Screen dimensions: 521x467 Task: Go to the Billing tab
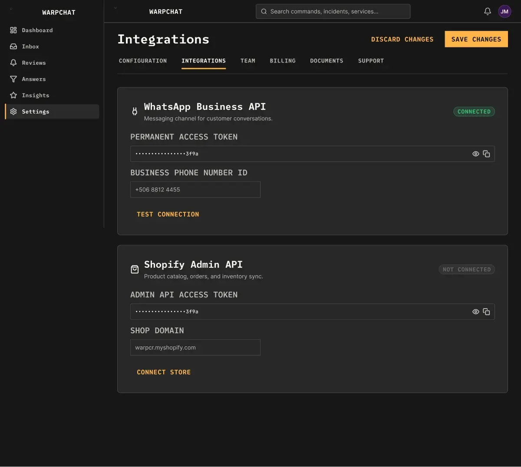coord(283,61)
